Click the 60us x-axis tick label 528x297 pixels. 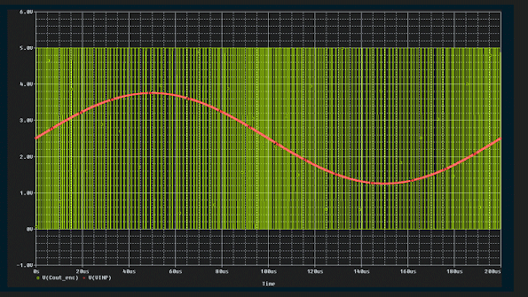pyautogui.click(x=176, y=272)
